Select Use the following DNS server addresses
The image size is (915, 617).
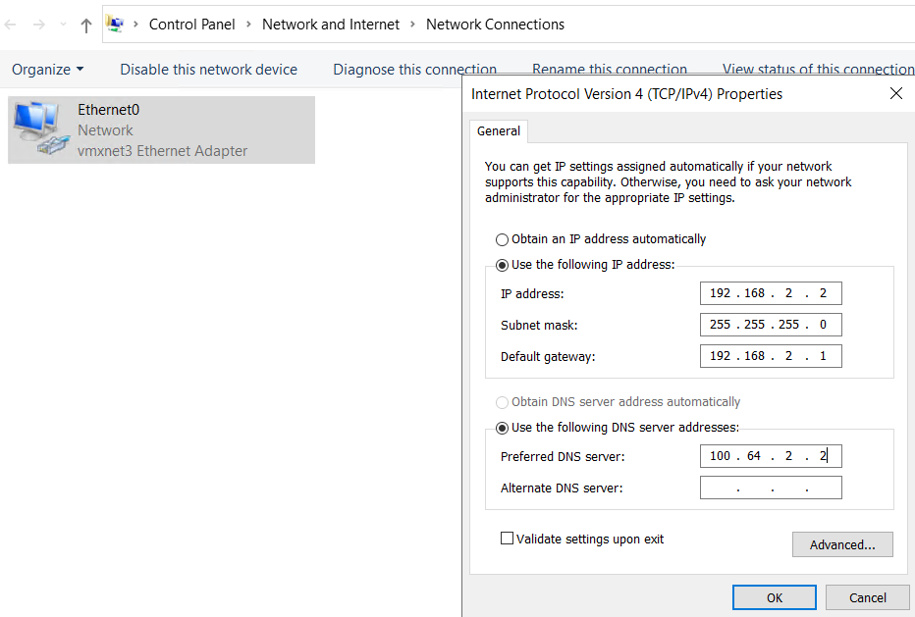[502, 427]
